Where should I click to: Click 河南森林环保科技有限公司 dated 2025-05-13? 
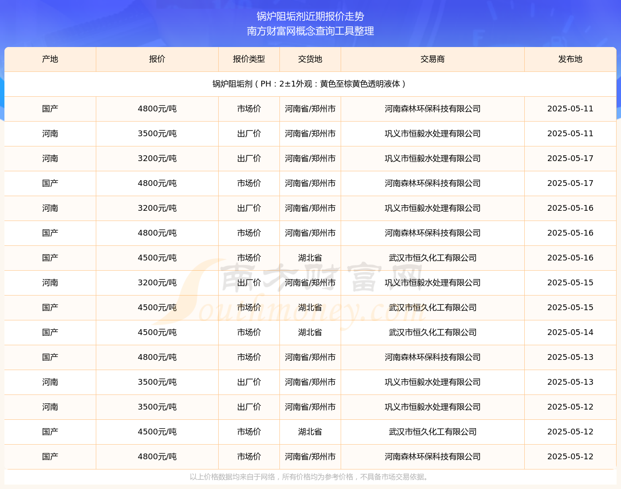click(432, 357)
